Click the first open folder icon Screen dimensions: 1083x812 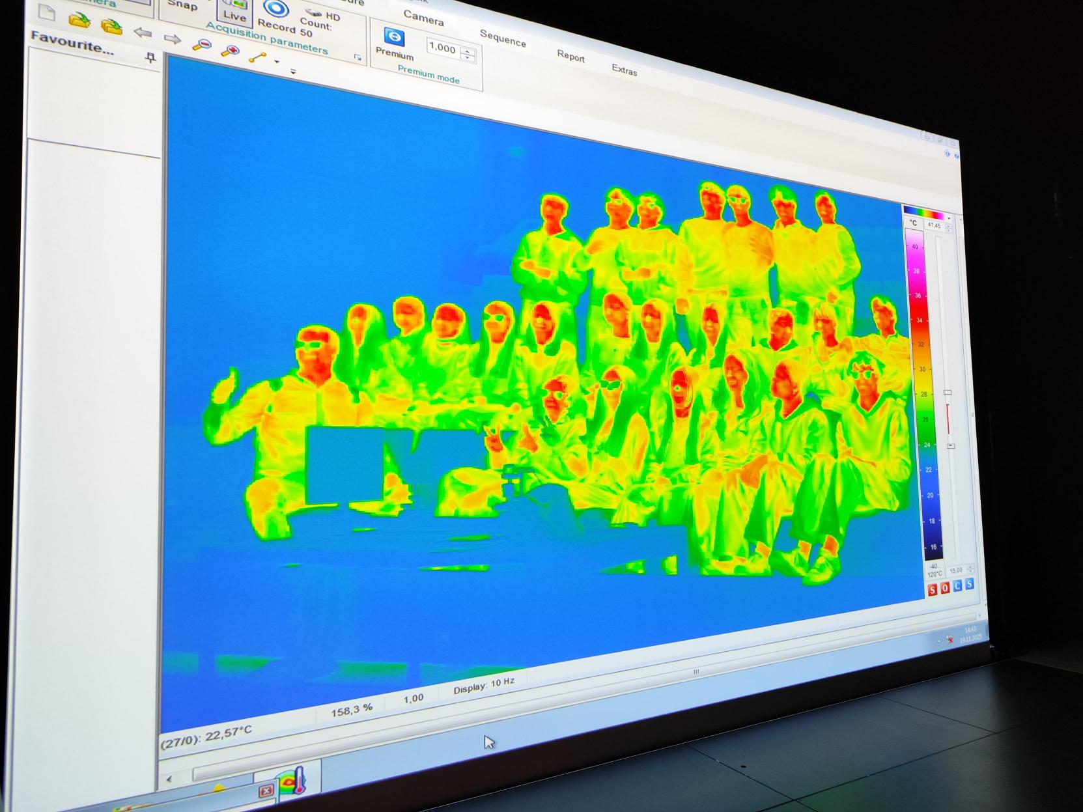tap(79, 20)
